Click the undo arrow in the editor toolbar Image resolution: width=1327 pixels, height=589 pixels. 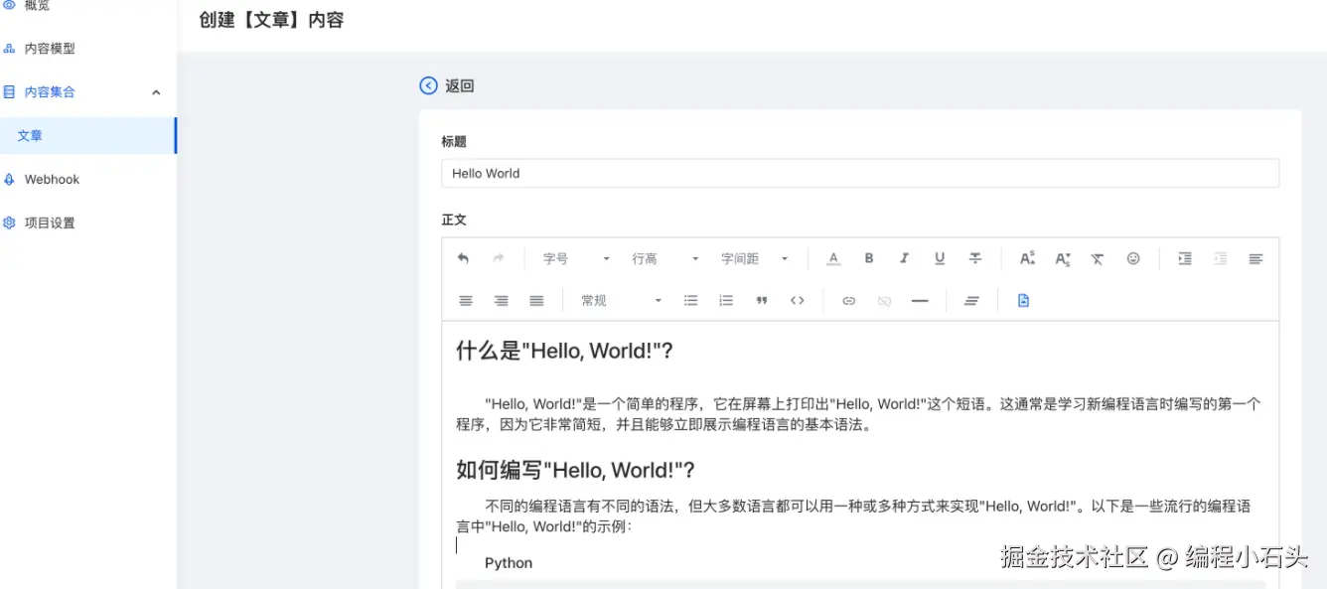(x=463, y=258)
